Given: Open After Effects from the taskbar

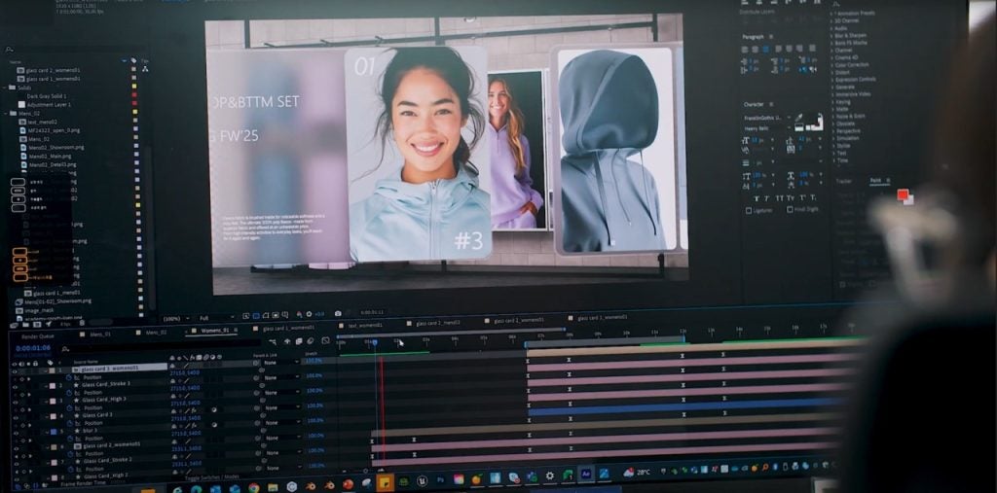Looking at the screenshot, I should (585, 474).
